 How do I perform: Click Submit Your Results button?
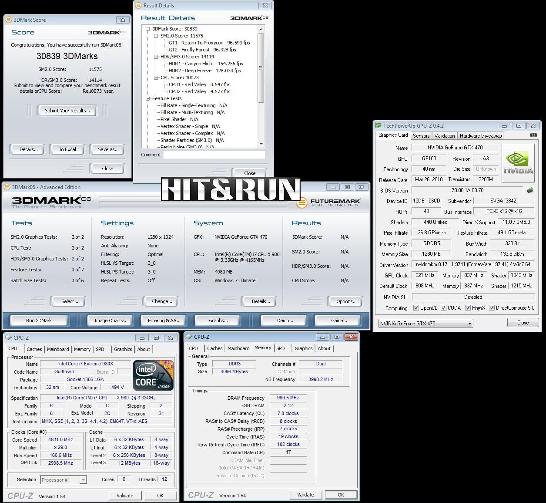click(x=67, y=111)
